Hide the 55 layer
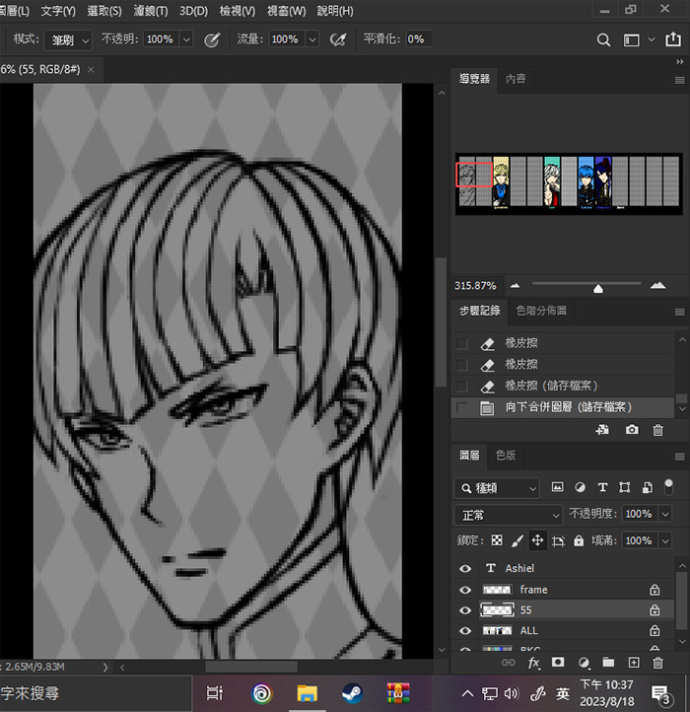 coord(465,610)
